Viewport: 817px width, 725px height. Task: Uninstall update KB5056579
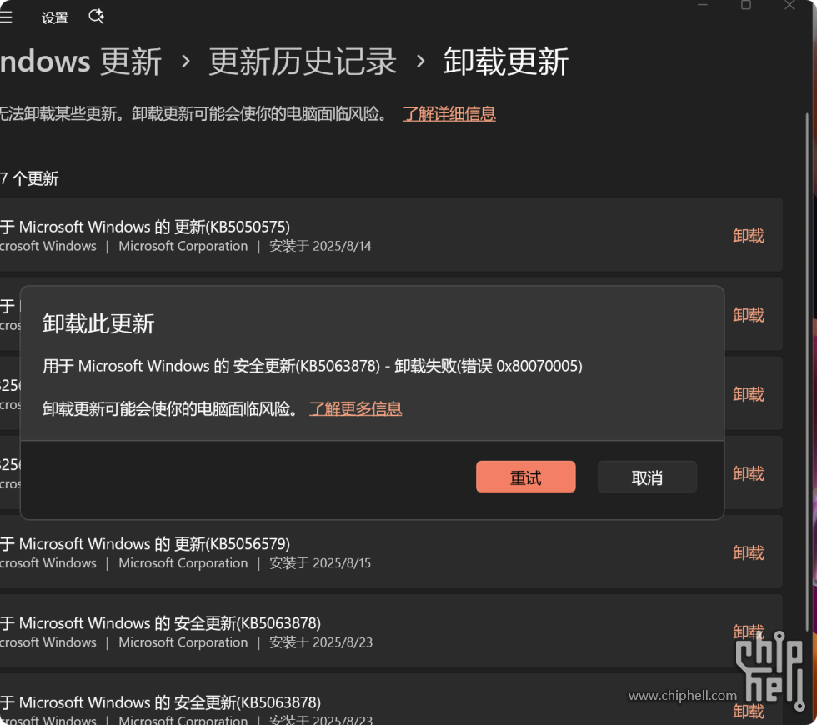749,552
